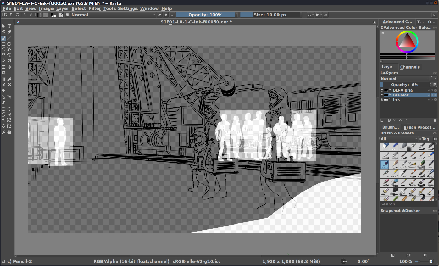
Task: Open the Filter menu
Action: coord(95,8)
